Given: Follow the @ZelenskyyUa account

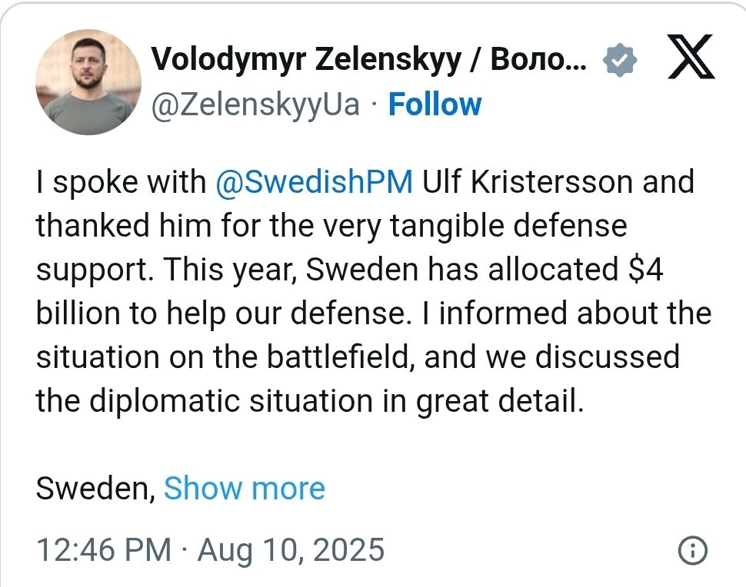Looking at the screenshot, I should pyautogui.click(x=435, y=104).
